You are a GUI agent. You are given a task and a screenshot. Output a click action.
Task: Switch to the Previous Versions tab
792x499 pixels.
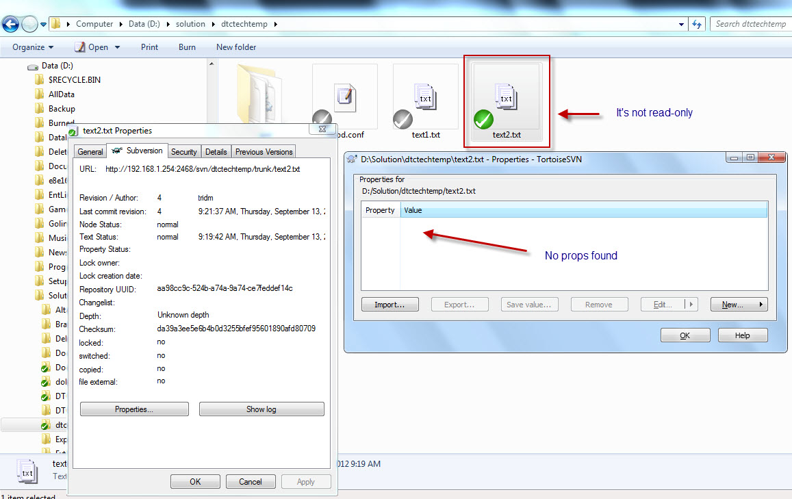click(x=264, y=151)
